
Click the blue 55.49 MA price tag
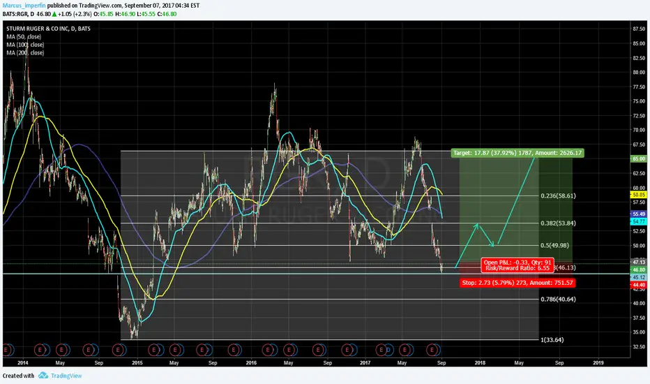click(x=639, y=214)
